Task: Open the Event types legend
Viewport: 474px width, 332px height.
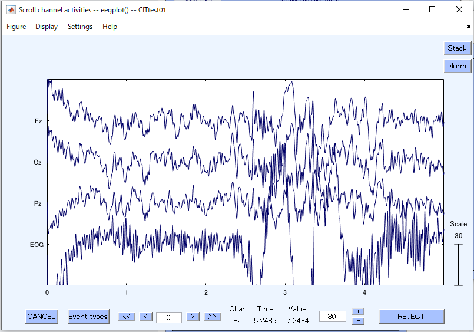Action: coord(88,317)
